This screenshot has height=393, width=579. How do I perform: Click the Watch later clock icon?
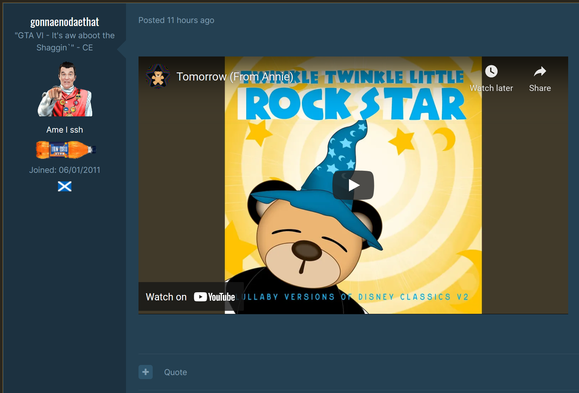click(491, 71)
